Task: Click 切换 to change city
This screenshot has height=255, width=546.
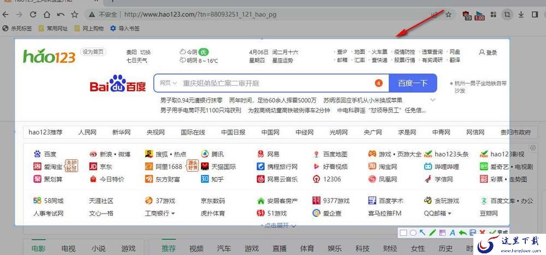Action: 145,52
